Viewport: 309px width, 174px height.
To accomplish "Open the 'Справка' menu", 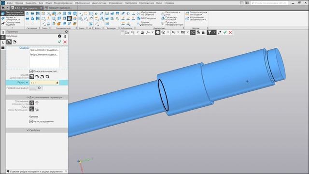I will pos(169,3).
